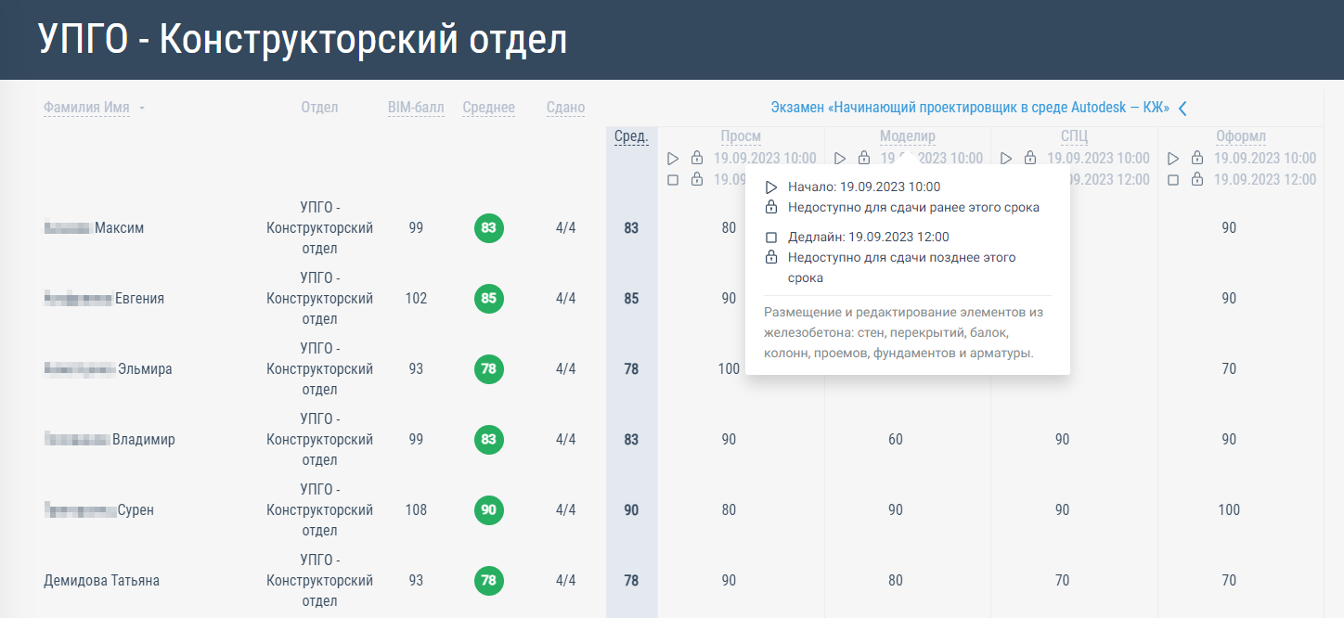Click the Среднее column header link
The image size is (1344, 618).
(x=488, y=107)
